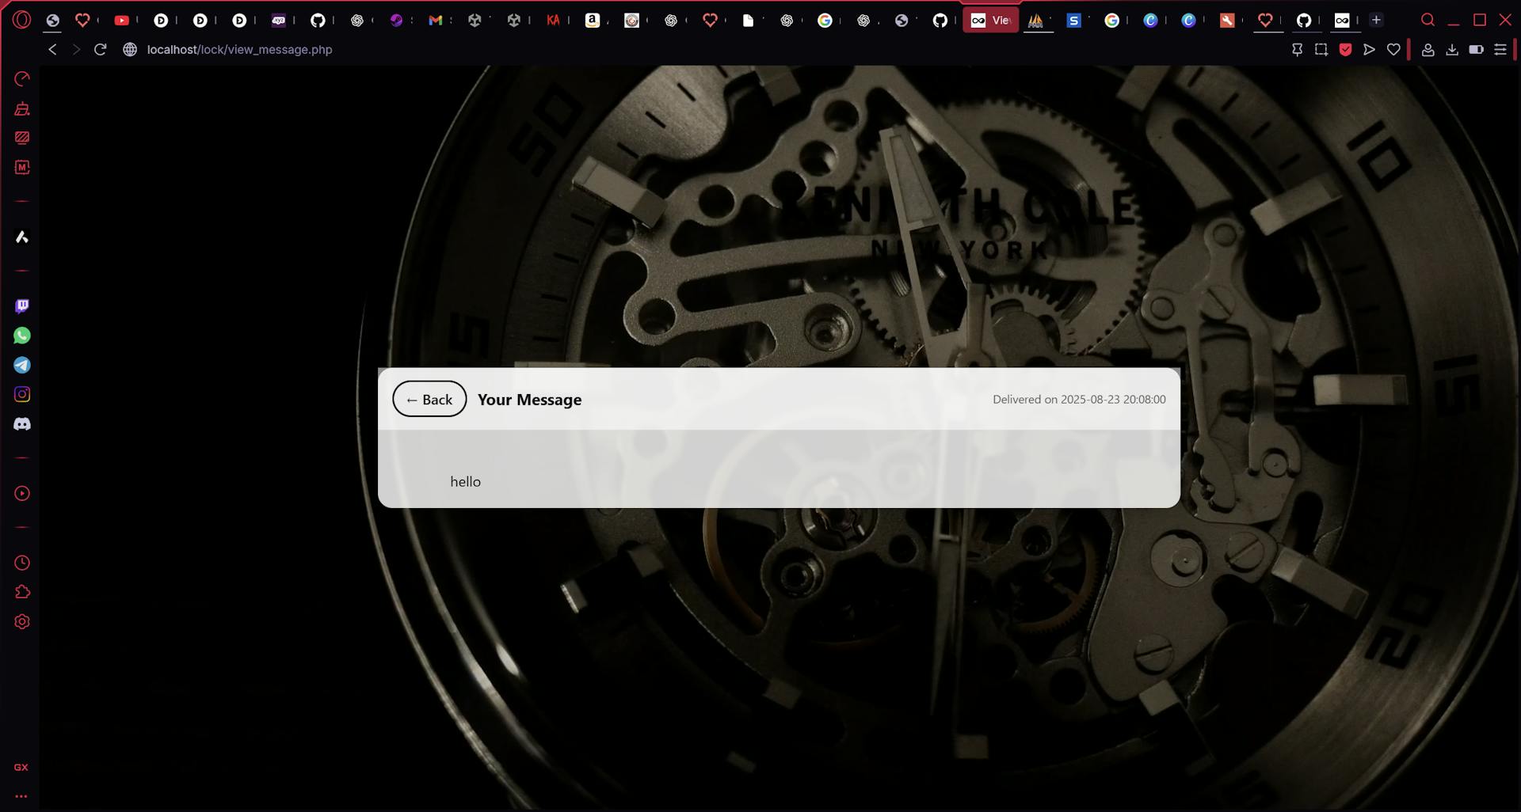This screenshot has height=812, width=1521.
Task: Go forward with the toolbar arrow
Action: [x=76, y=49]
